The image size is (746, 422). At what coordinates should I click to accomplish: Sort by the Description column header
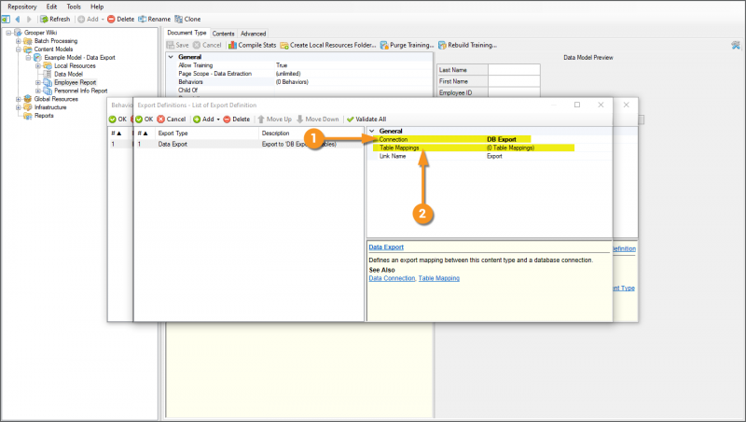point(311,134)
